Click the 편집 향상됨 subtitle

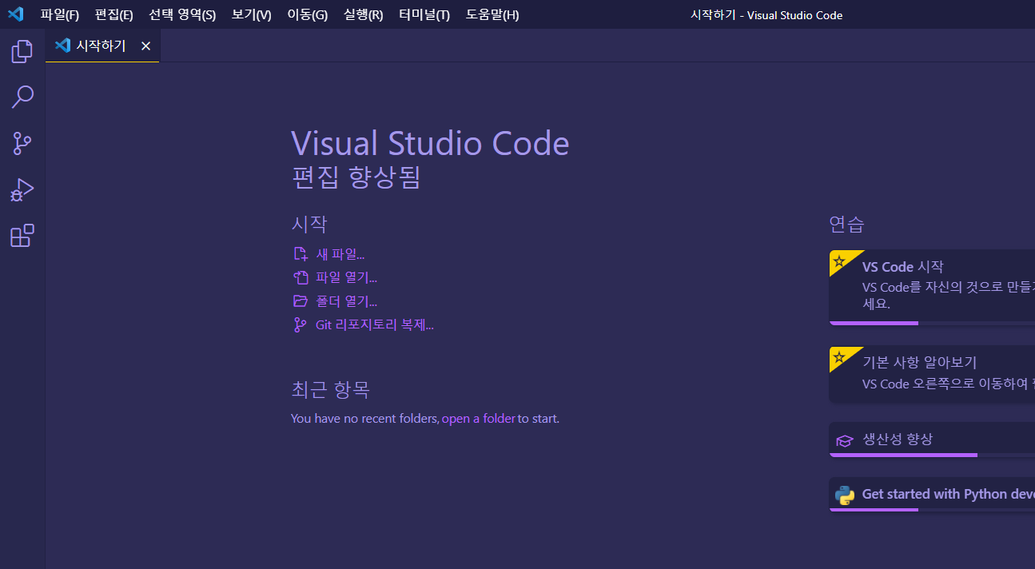point(356,177)
